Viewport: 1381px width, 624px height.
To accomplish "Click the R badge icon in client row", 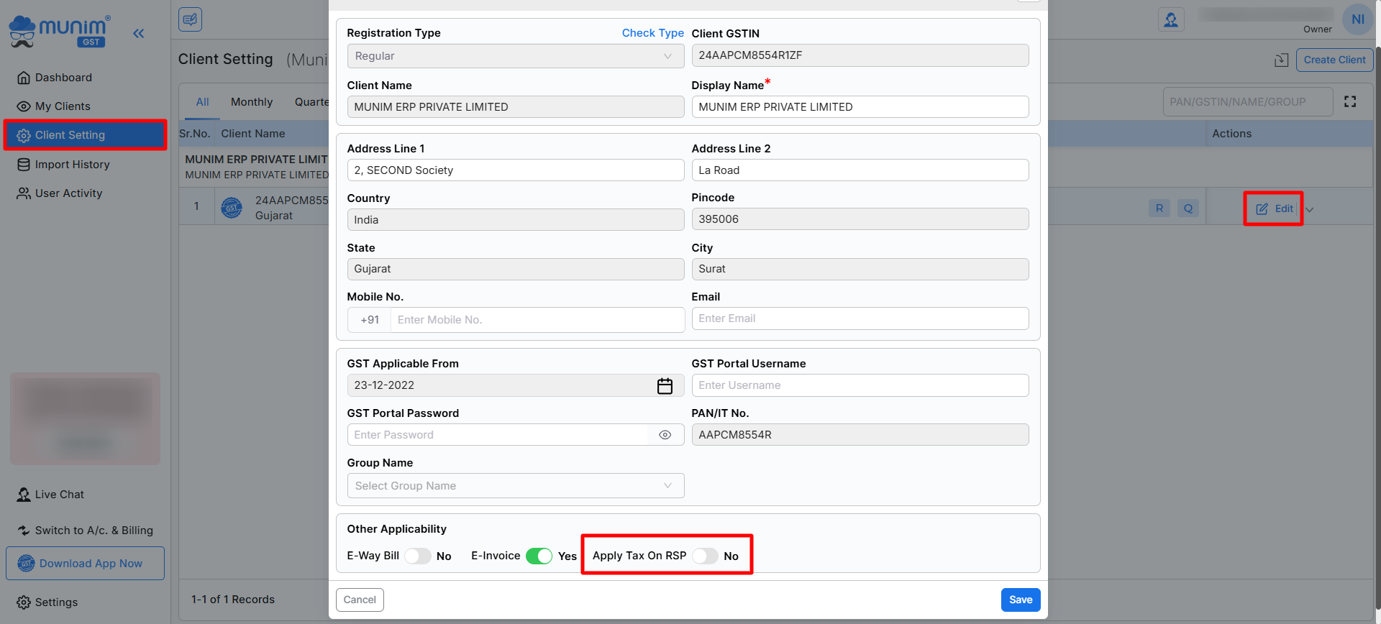I will click(1159, 208).
